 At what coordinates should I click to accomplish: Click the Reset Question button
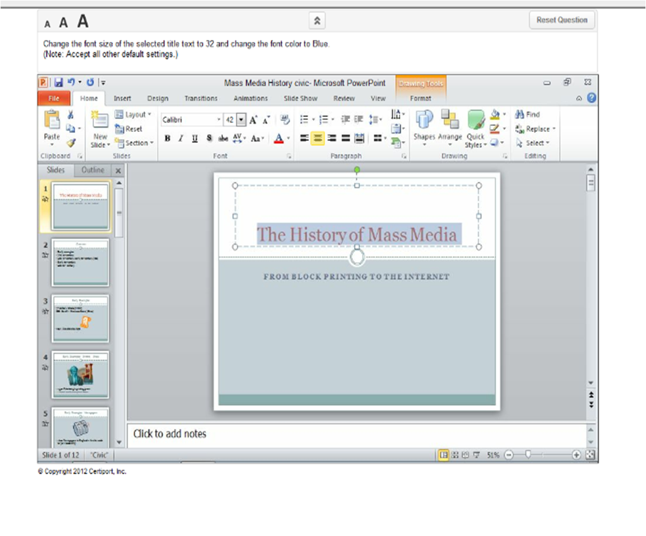[561, 20]
